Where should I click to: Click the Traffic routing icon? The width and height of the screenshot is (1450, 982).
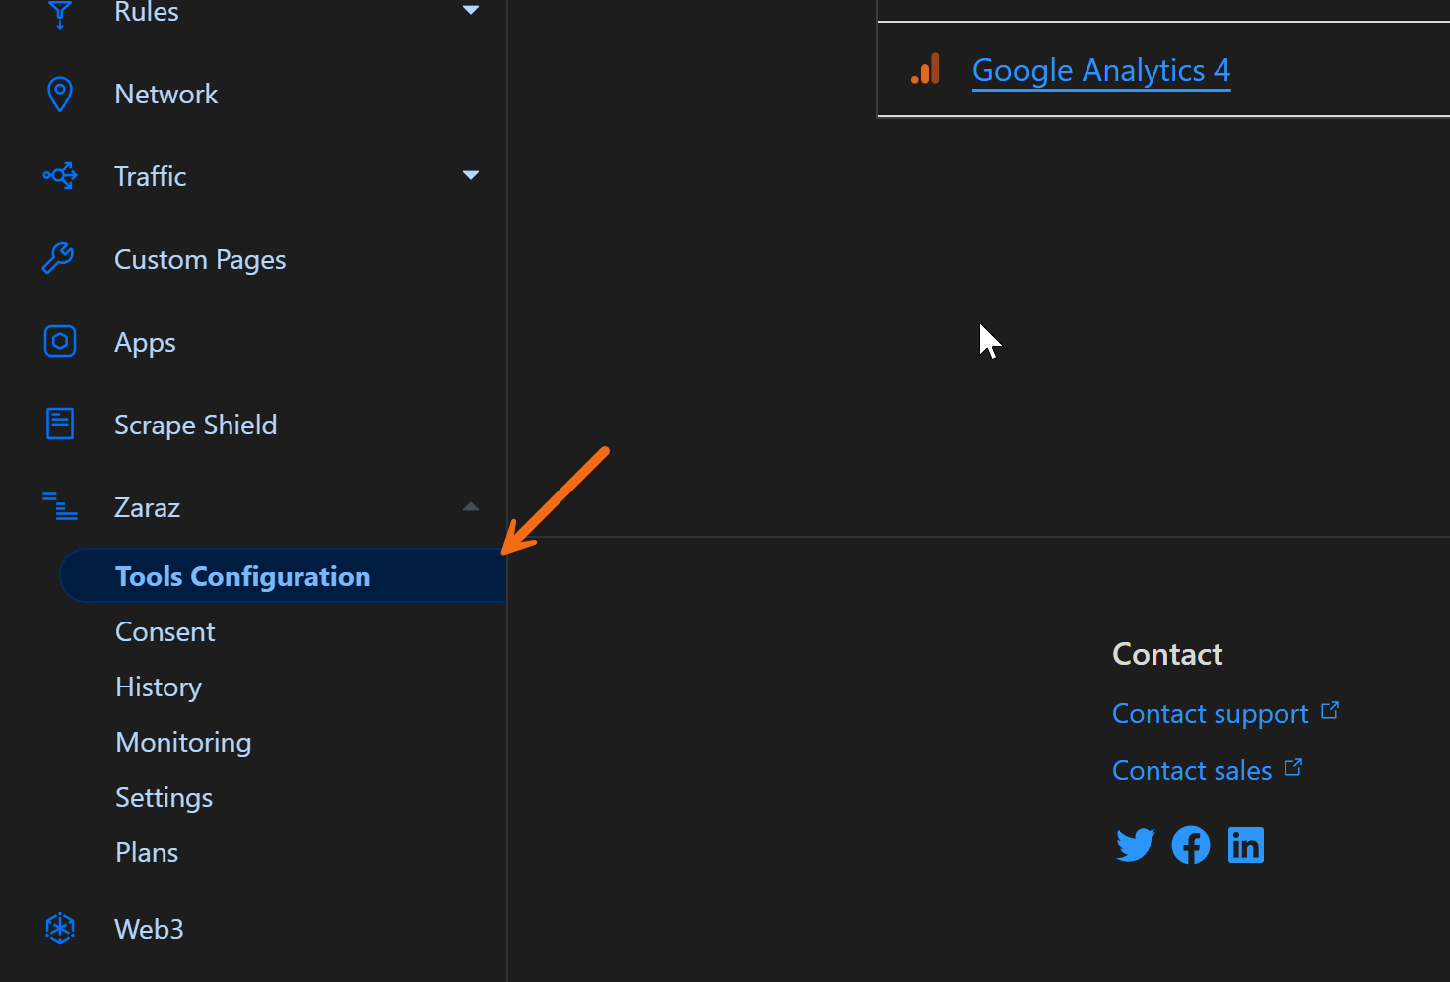click(x=59, y=175)
